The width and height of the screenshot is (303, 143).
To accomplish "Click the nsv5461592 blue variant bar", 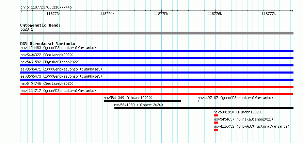I will tap(157, 65).
